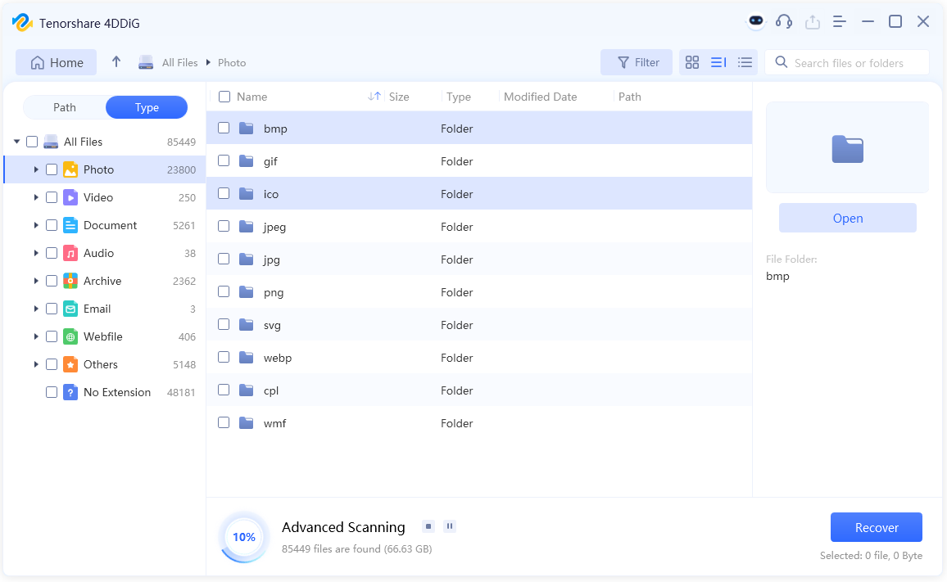
Task: Collapse the All Files tree
Action: 16,141
